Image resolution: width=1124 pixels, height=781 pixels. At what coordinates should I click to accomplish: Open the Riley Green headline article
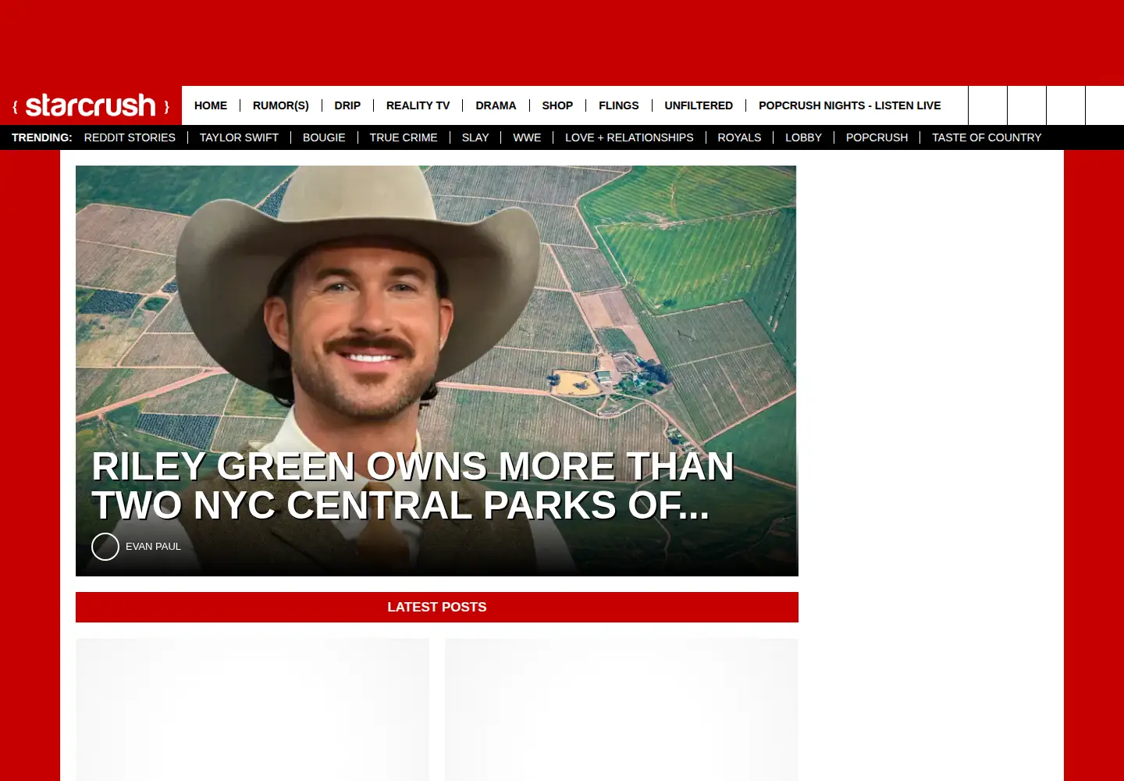click(413, 486)
